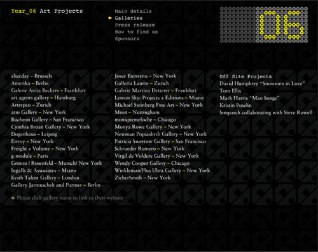Open Freight + Volume – New York
Image resolution: width=318 pixels, height=252 pixels.
(45, 149)
